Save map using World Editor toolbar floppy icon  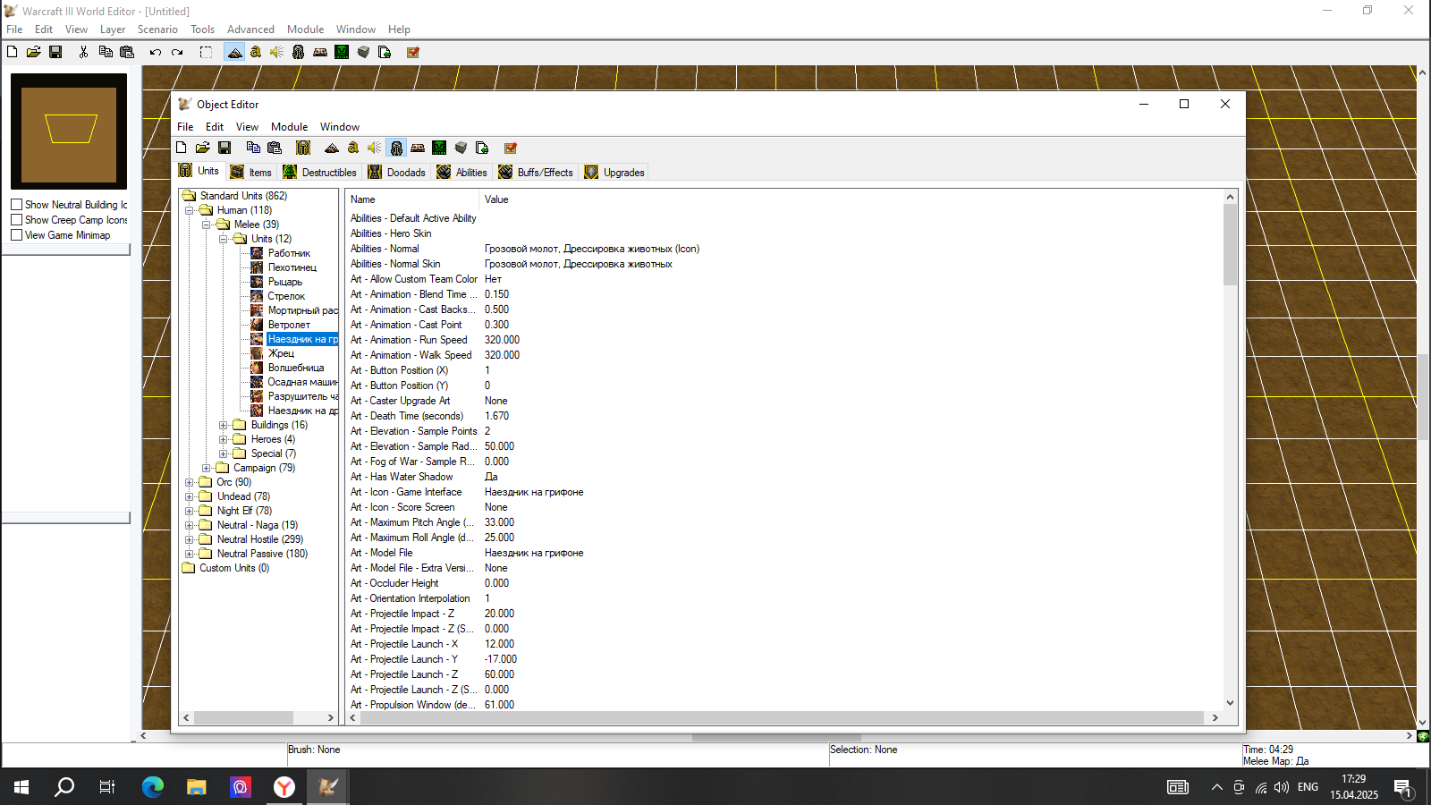coord(55,52)
